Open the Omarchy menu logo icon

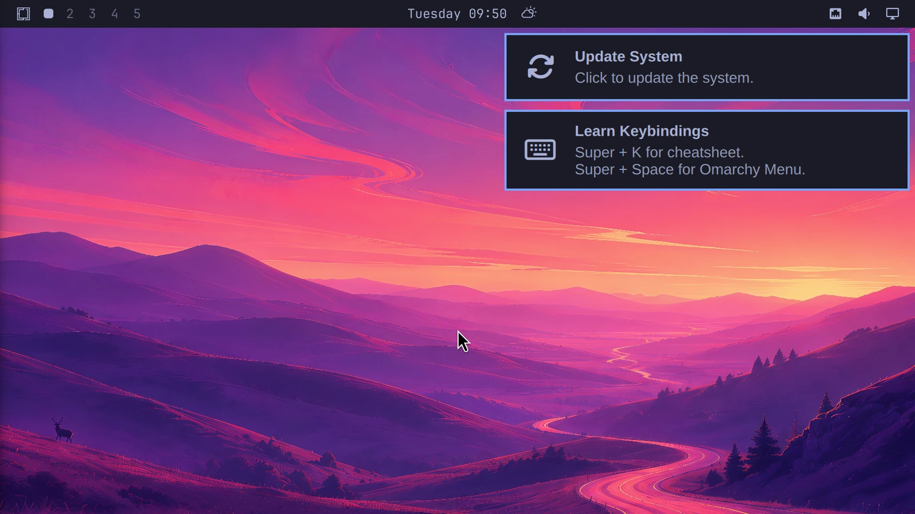coord(23,14)
